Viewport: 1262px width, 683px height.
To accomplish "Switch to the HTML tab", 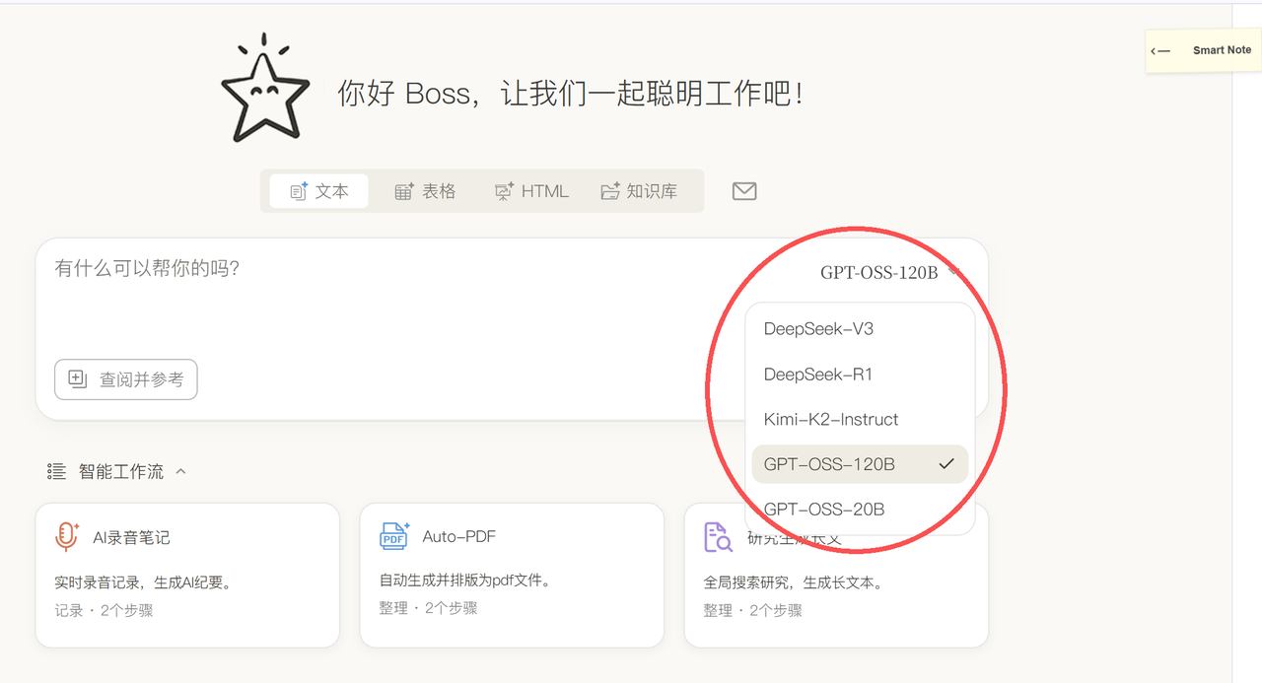I will click(531, 191).
